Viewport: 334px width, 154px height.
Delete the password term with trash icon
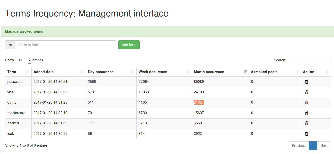[307, 82]
